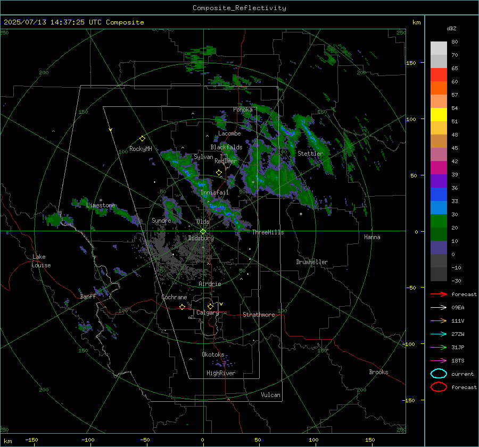Click the red forecast arrow in legend
The height and width of the screenshot is (447, 479).
(439, 294)
